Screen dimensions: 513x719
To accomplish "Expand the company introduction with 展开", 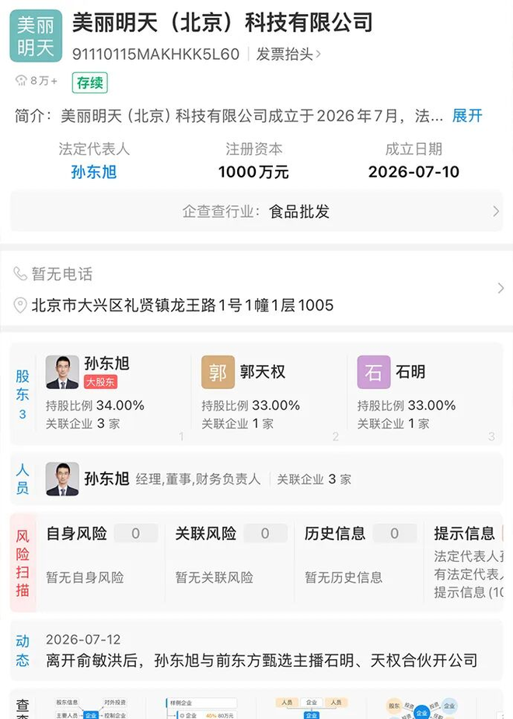I will (467, 115).
